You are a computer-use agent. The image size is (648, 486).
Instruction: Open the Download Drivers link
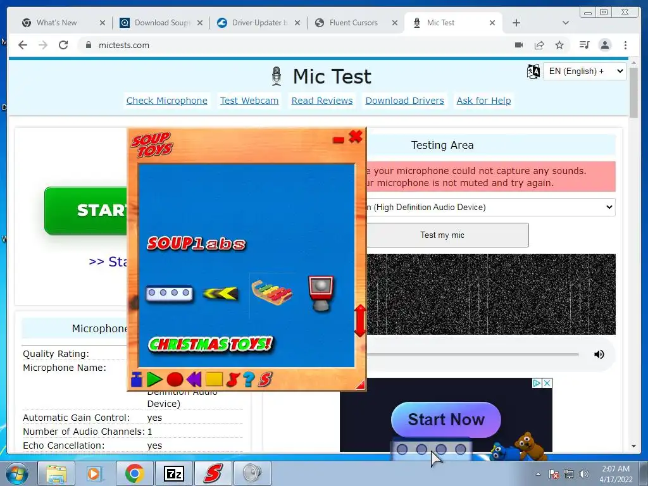pyautogui.click(x=404, y=101)
